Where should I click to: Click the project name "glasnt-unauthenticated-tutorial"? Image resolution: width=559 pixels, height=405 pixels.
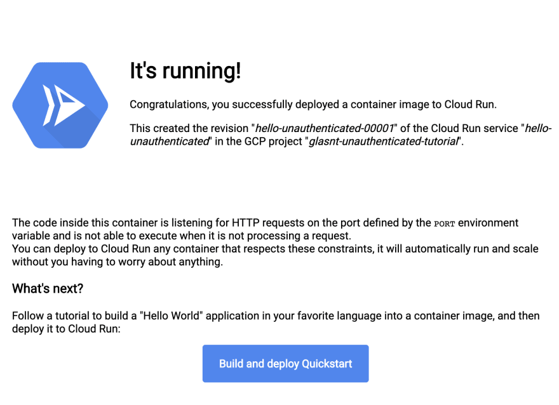pos(384,142)
